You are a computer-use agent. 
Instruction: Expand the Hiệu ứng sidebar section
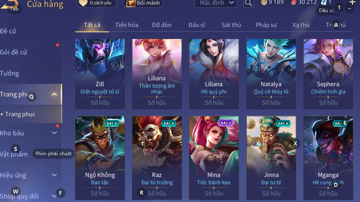click(x=54, y=175)
